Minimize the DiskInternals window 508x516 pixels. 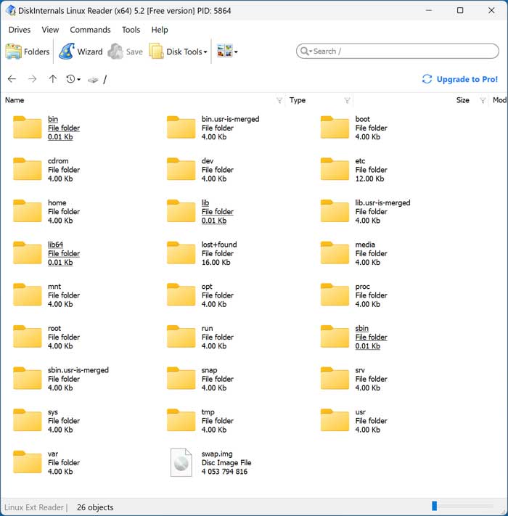tap(429, 10)
